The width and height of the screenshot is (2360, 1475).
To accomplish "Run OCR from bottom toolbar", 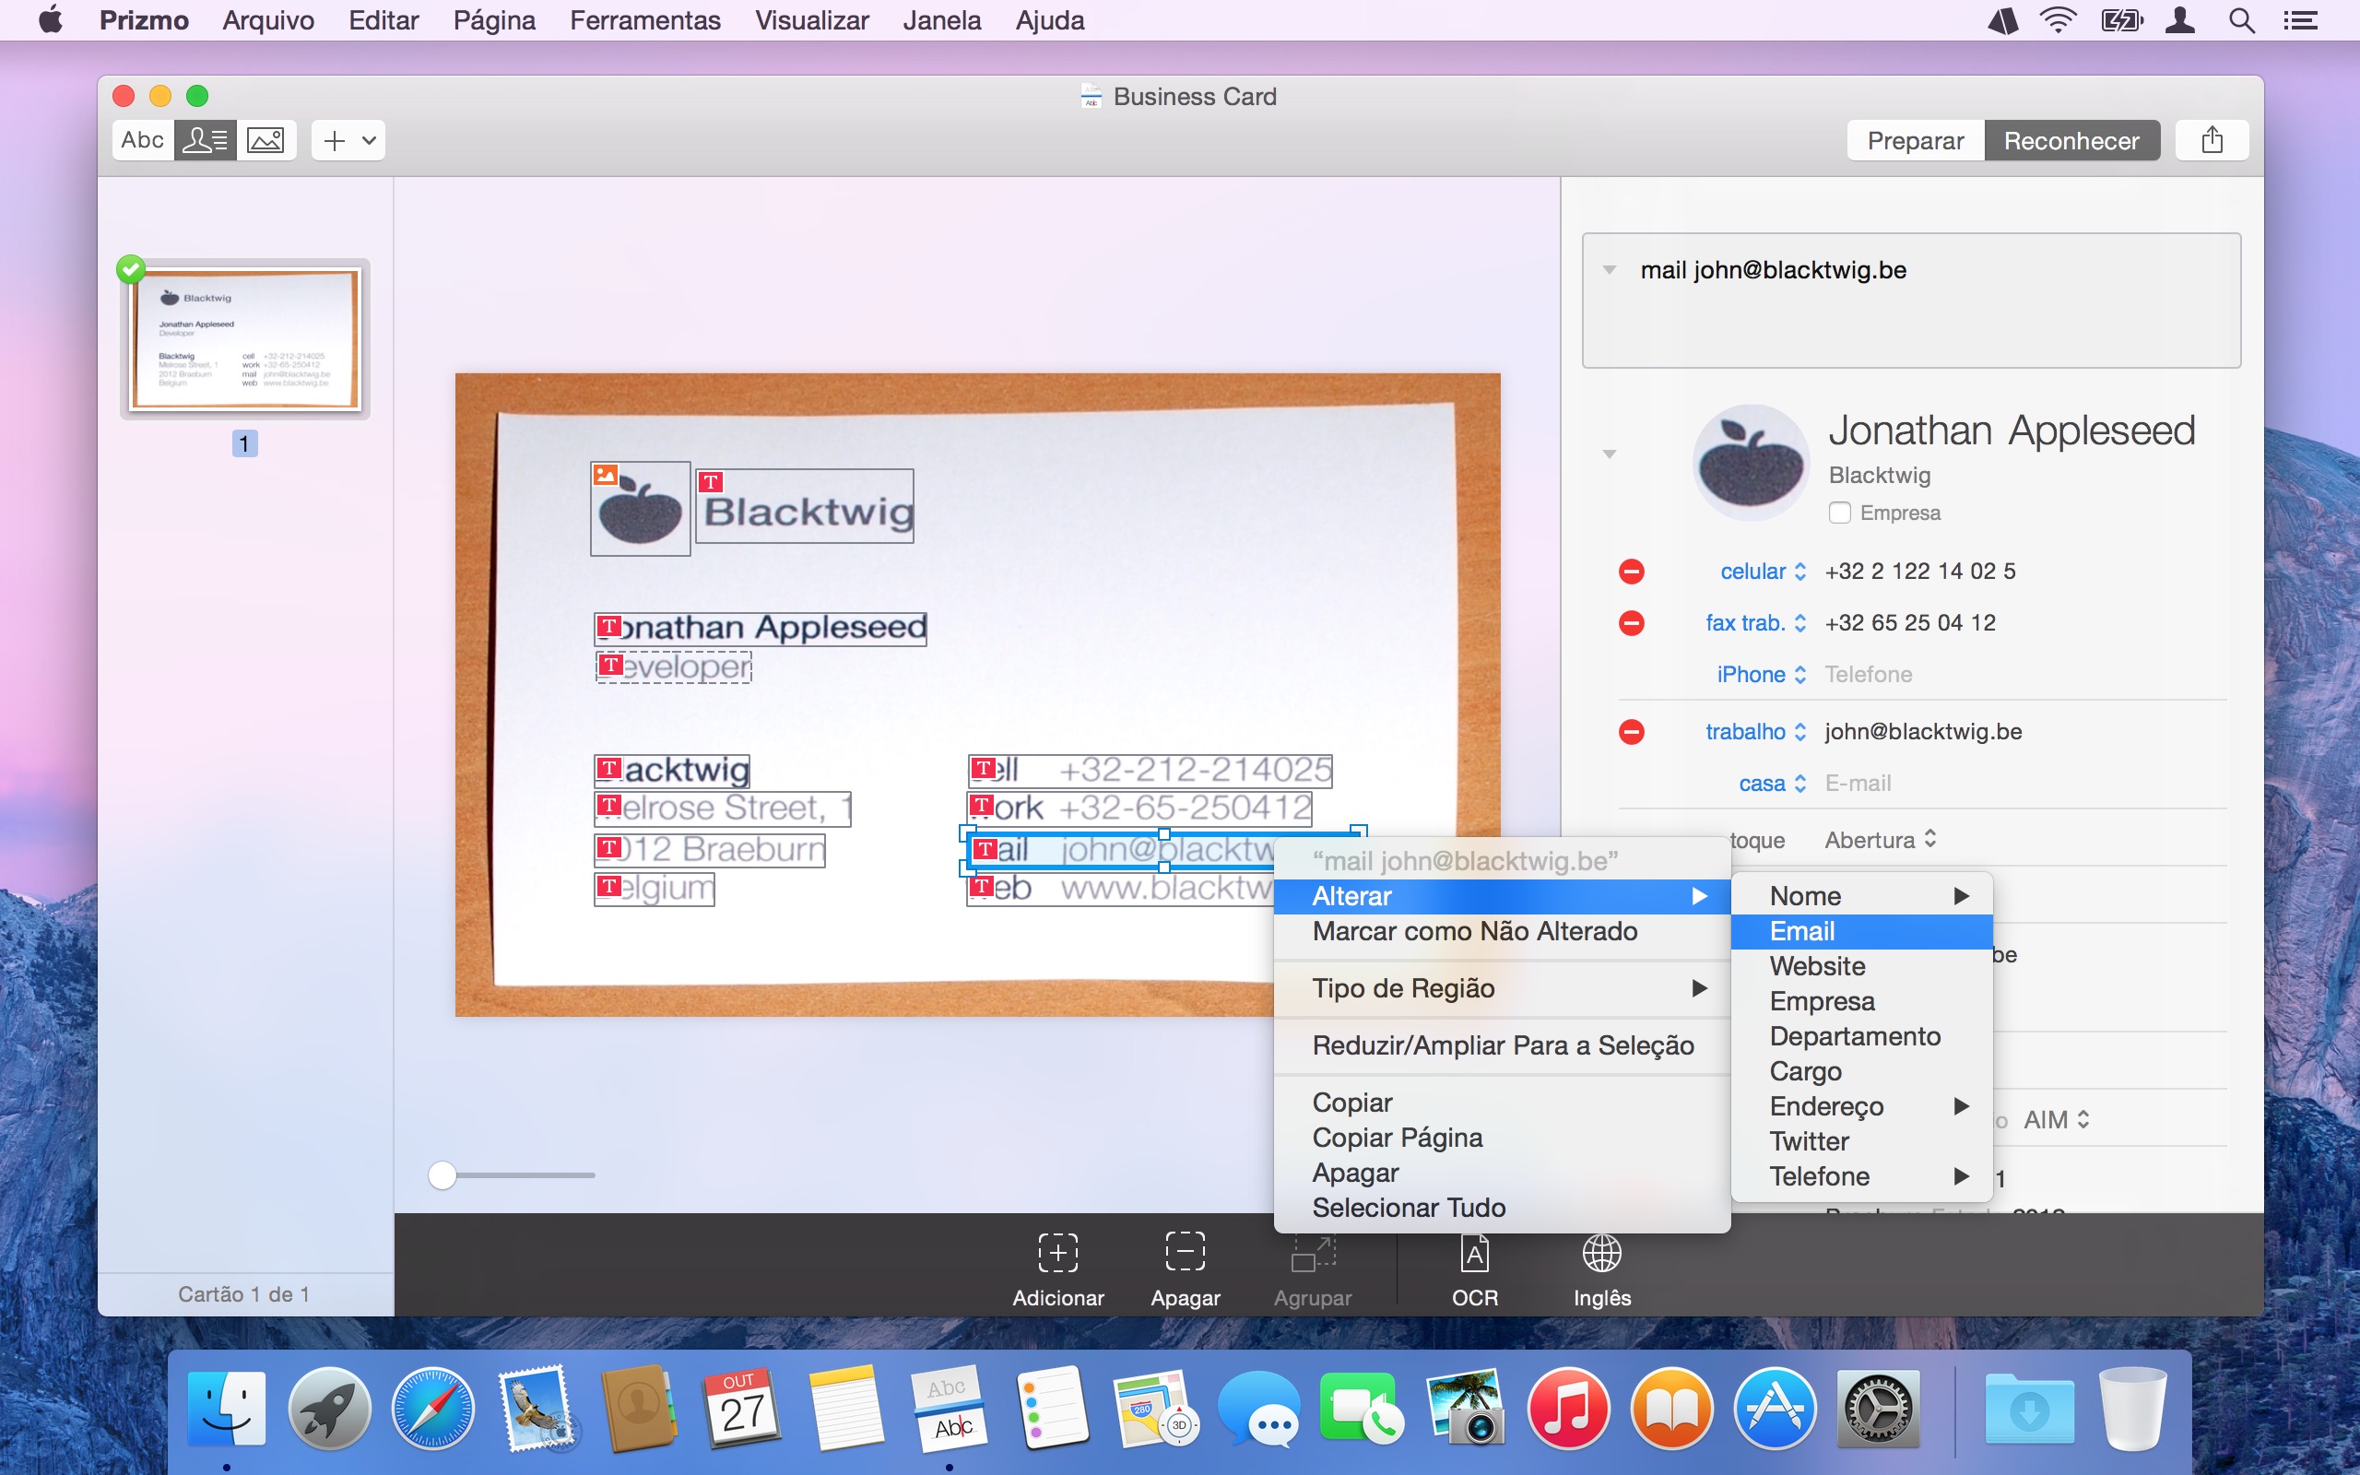I will pyautogui.click(x=1474, y=1269).
